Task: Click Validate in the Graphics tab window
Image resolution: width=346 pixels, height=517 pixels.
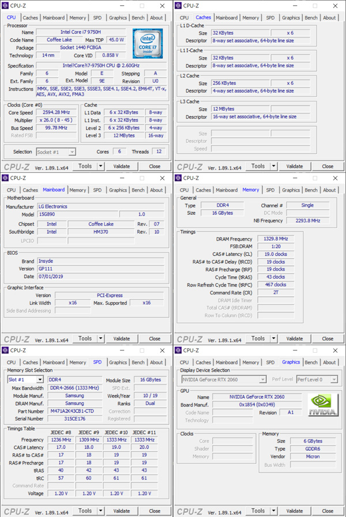Action: coord(295,511)
